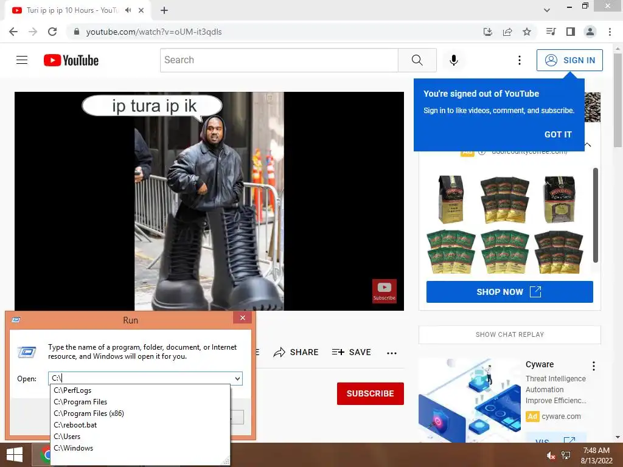This screenshot has width=623, height=467.
Task: Click the Subscribe watermark in the video
Action: point(385,291)
